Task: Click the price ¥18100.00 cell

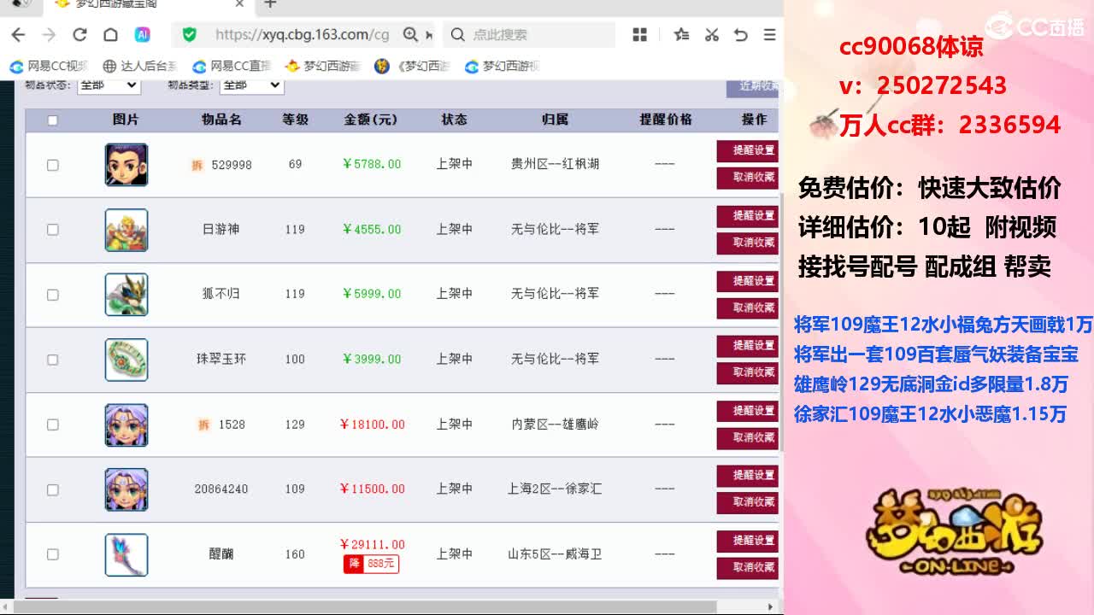Action: (x=372, y=425)
